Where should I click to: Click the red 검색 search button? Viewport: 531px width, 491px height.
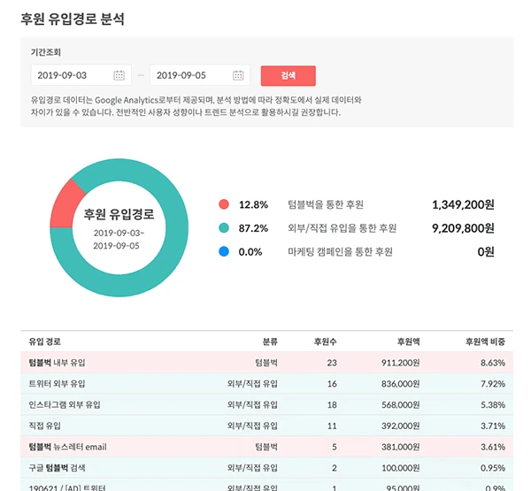point(289,75)
